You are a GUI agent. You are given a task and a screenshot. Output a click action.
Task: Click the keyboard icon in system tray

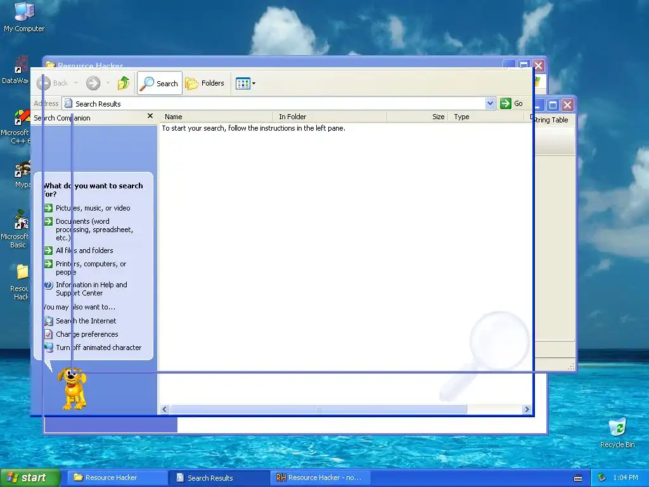(578, 478)
